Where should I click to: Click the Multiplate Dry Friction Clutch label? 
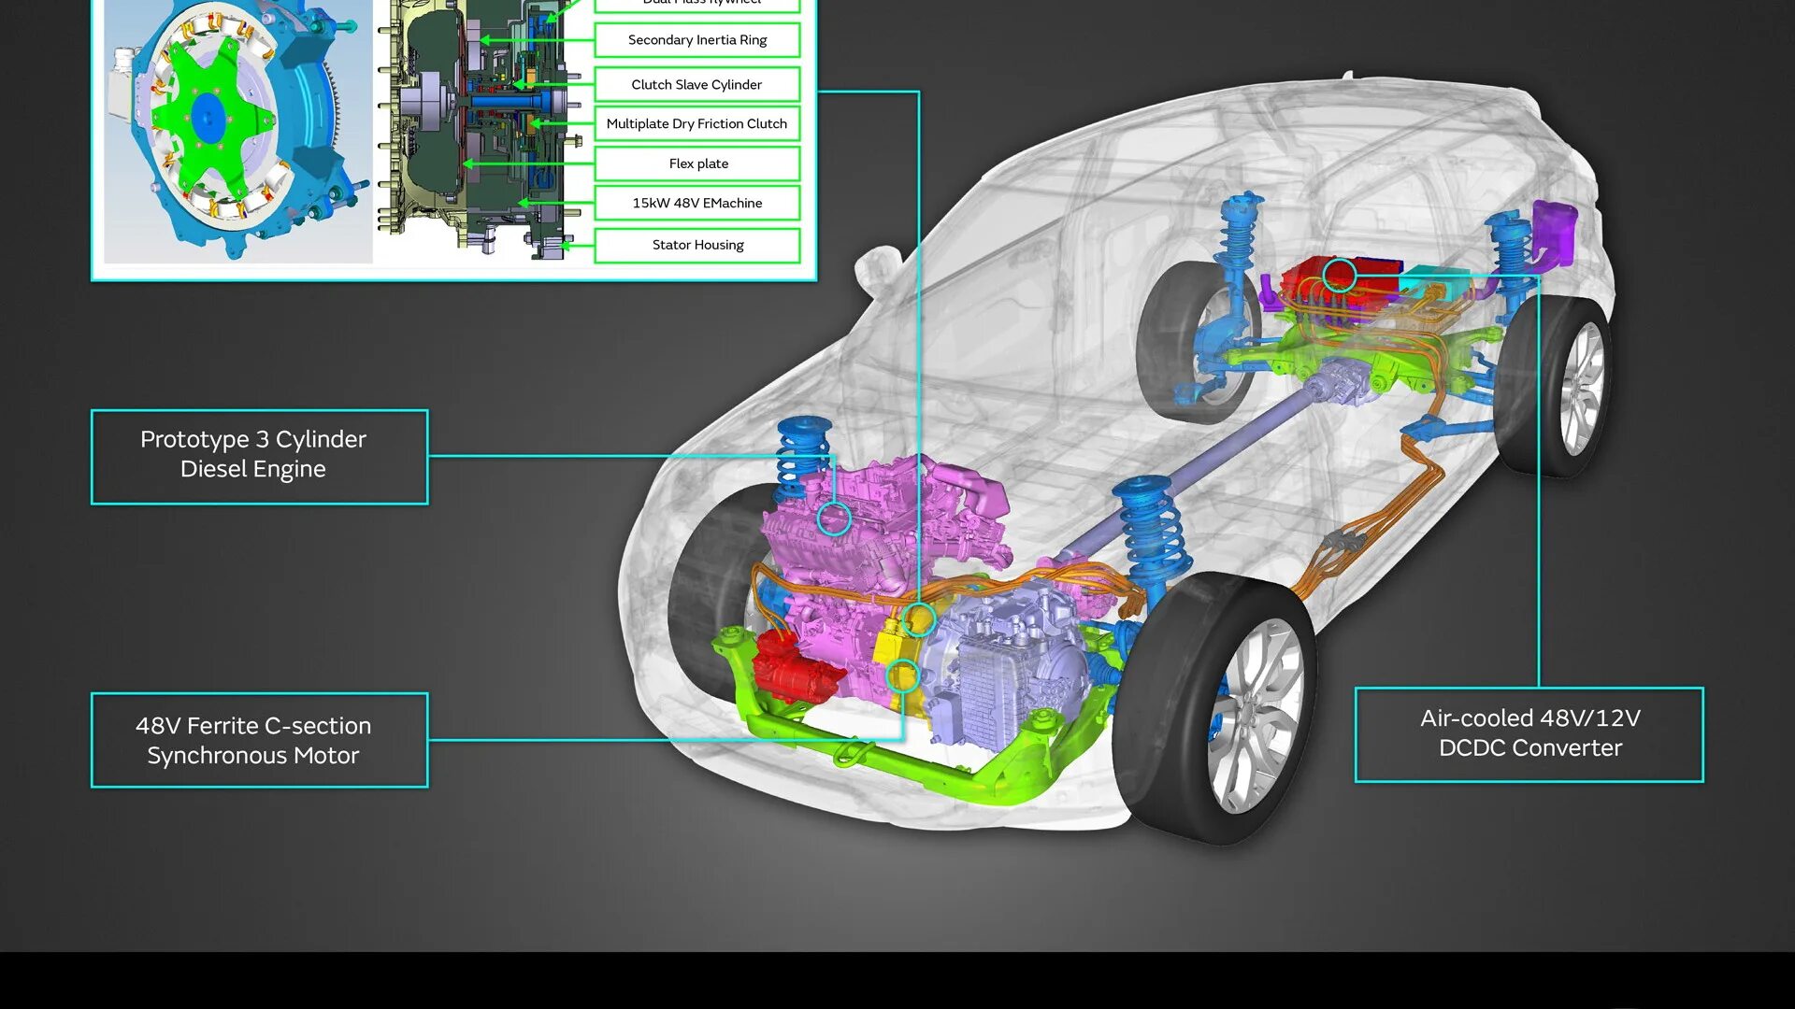[696, 123]
